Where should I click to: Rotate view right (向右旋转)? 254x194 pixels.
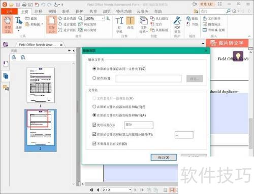tap(87, 30)
